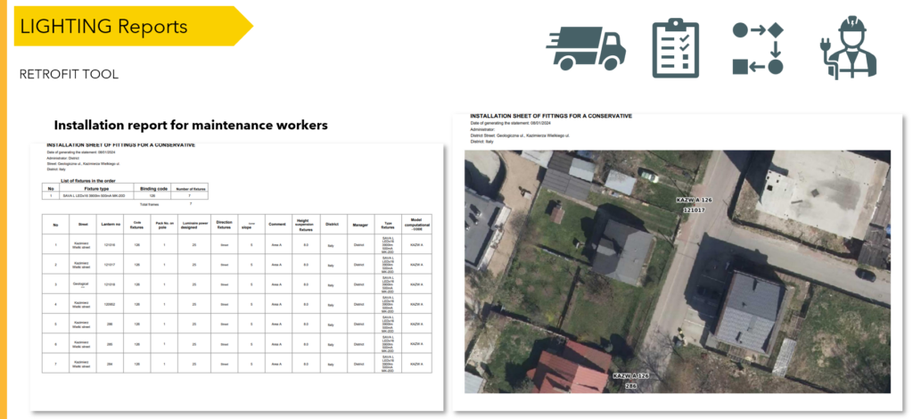Click the Installation report for maintenance workers heading
The width and height of the screenshot is (913, 419).
[191, 126]
